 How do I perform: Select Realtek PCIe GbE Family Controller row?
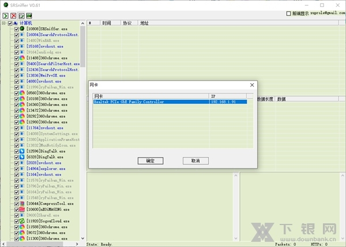pos(149,102)
